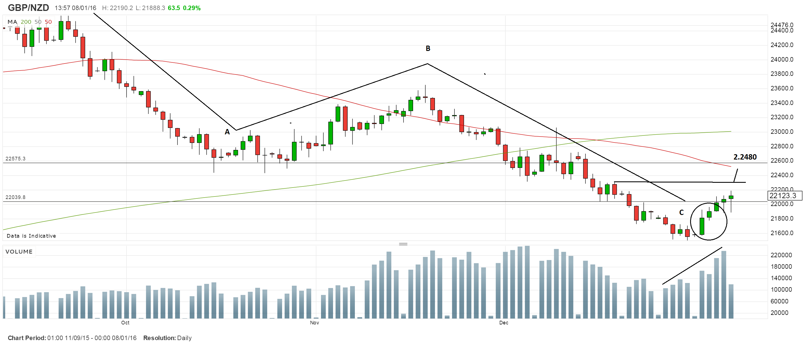Click the Oct label on time axis
Screen dimensions: 806x344
pos(125,323)
